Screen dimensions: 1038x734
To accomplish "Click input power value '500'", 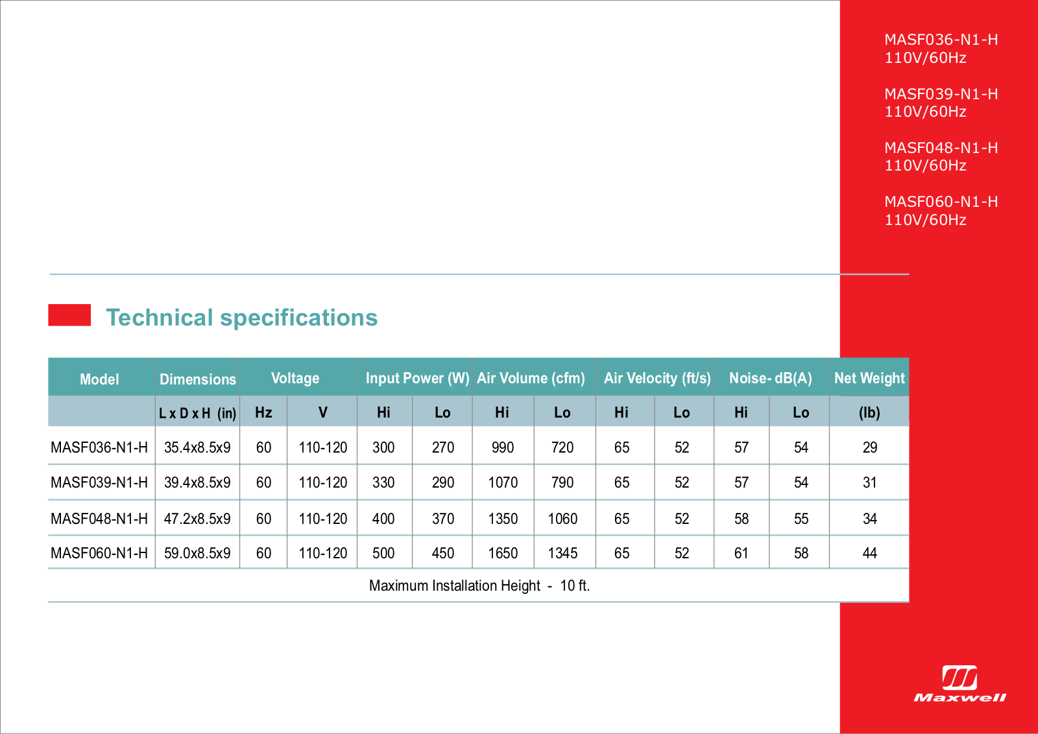I will pyautogui.click(x=383, y=553).
